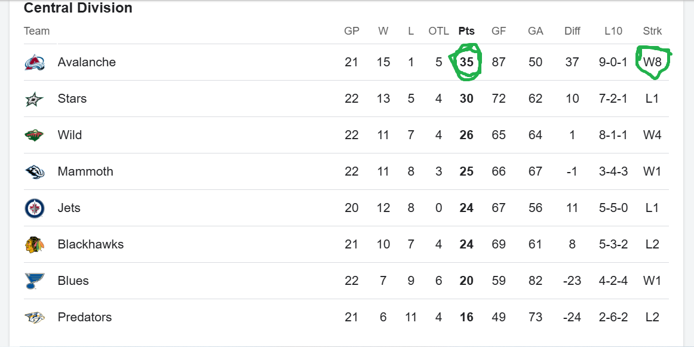Click the Blackhawks team logo
694x347 pixels.
[35, 244]
